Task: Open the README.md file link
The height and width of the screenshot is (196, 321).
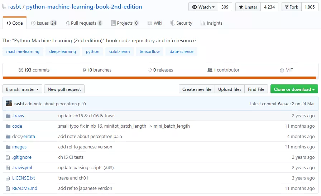Action: [x=25, y=188]
